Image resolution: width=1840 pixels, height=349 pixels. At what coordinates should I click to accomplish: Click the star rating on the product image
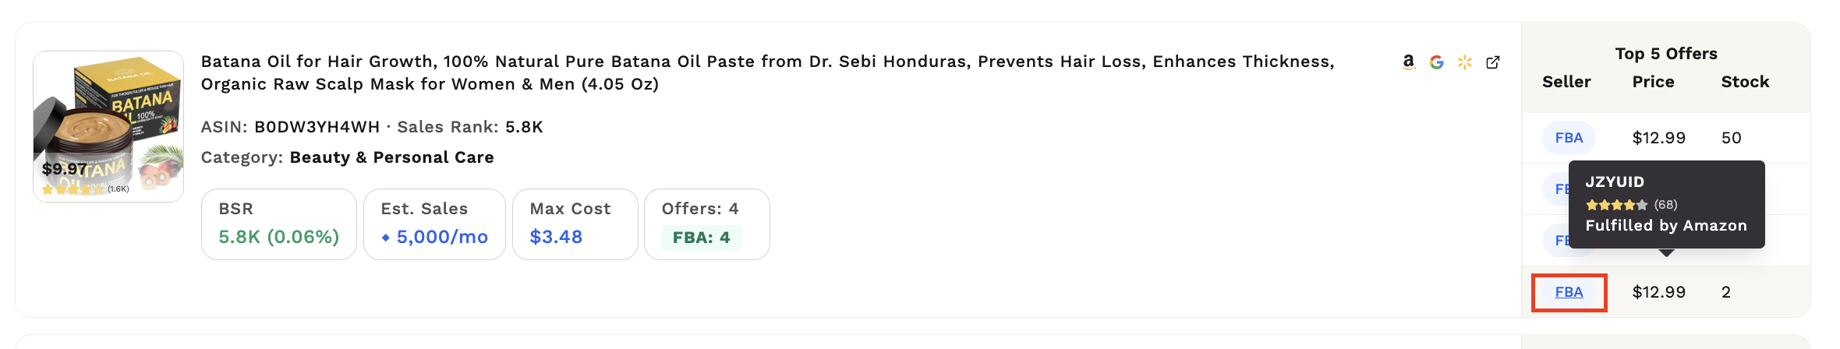[x=73, y=189]
